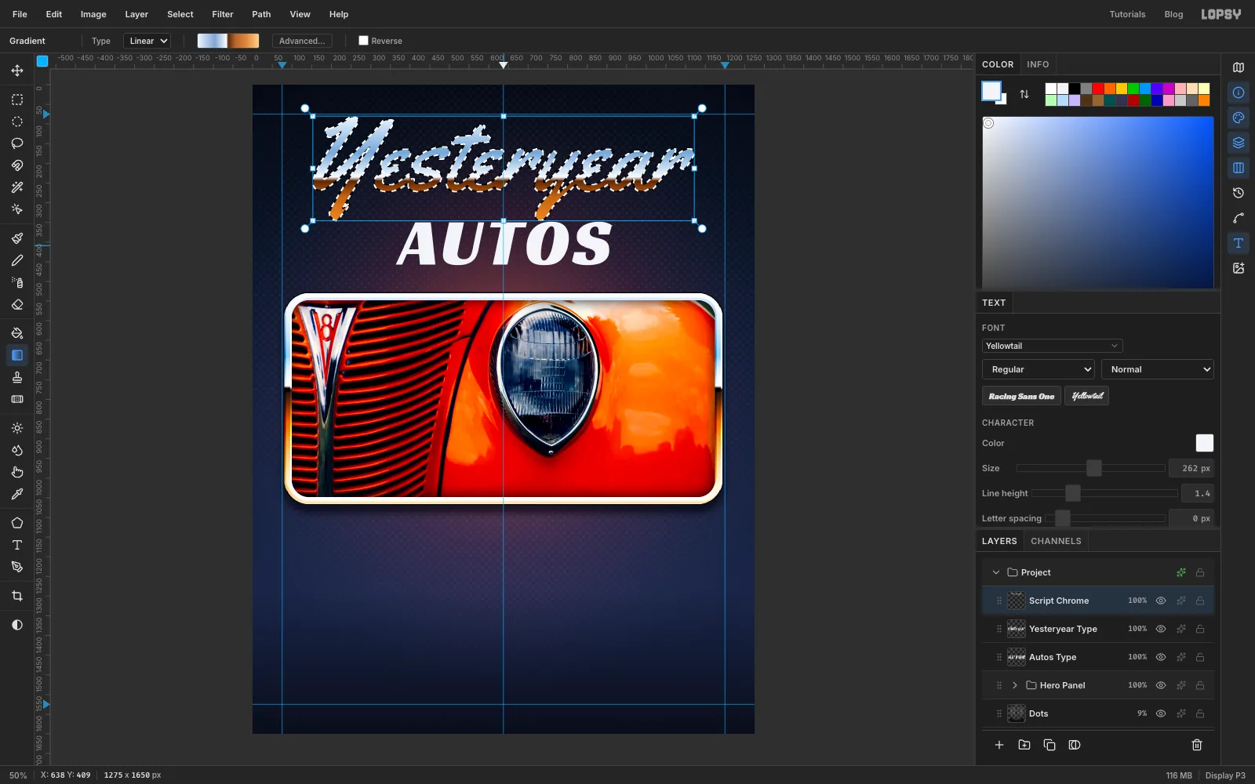Select the Lasso tool
This screenshot has width=1255, height=784.
tap(17, 143)
